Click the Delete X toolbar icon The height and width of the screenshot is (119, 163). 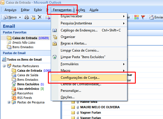click(40, 17)
